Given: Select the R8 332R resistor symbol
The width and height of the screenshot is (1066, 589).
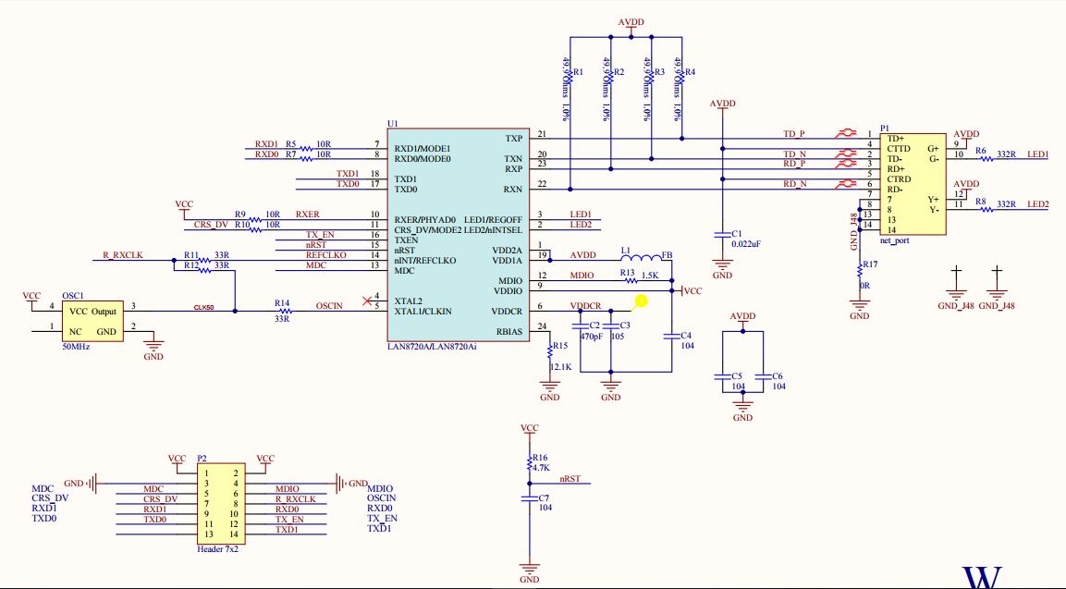Looking at the screenshot, I should pyautogui.click(x=986, y=210).
